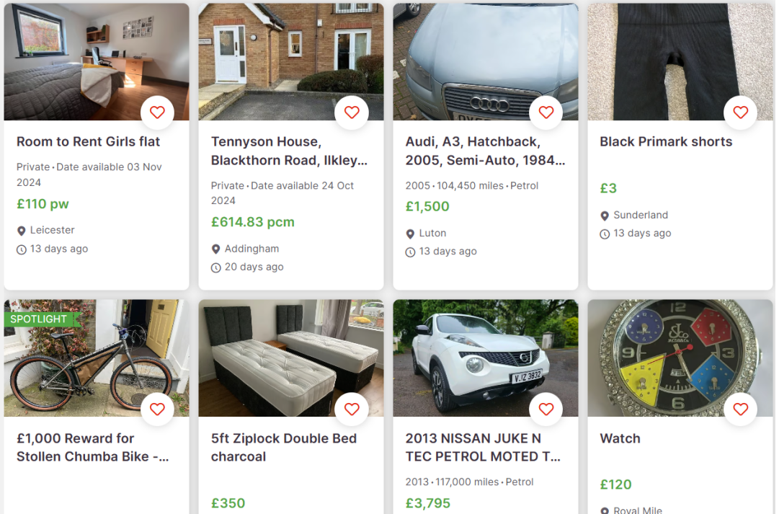Click the location pin next to Luton
Screen dimensions: 779x514
pos(410,233)
